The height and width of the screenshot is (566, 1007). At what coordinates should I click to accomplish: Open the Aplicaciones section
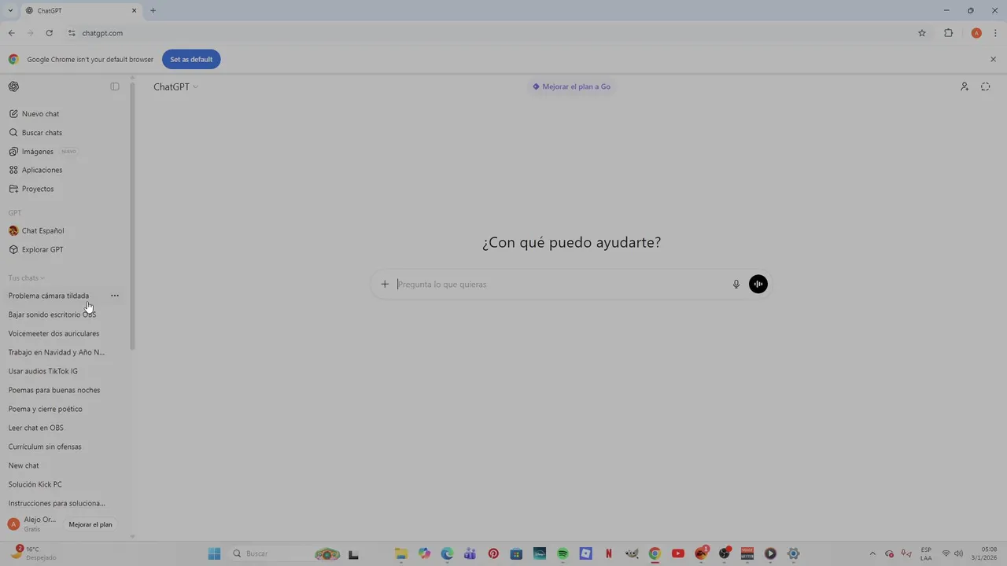[x=65, y=170]
